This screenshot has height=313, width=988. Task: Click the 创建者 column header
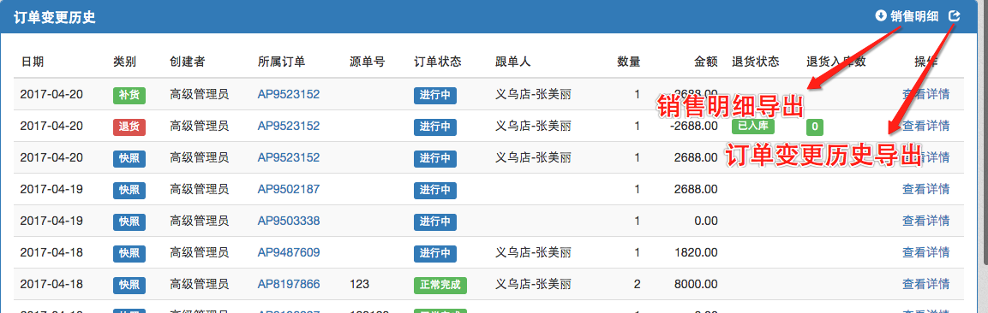(x=187, y=62)
